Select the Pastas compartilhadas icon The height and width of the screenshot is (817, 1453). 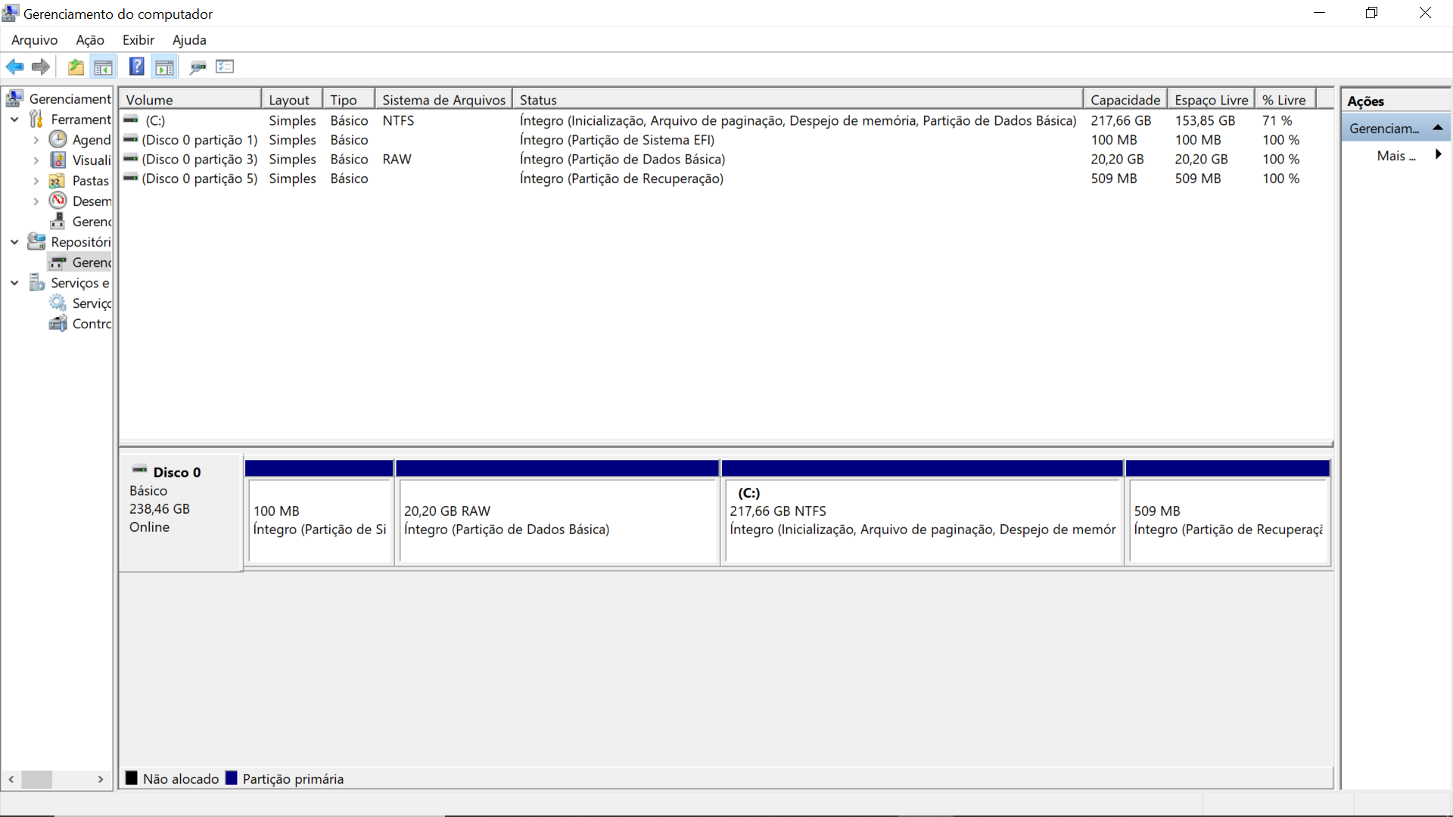[58, 180]
